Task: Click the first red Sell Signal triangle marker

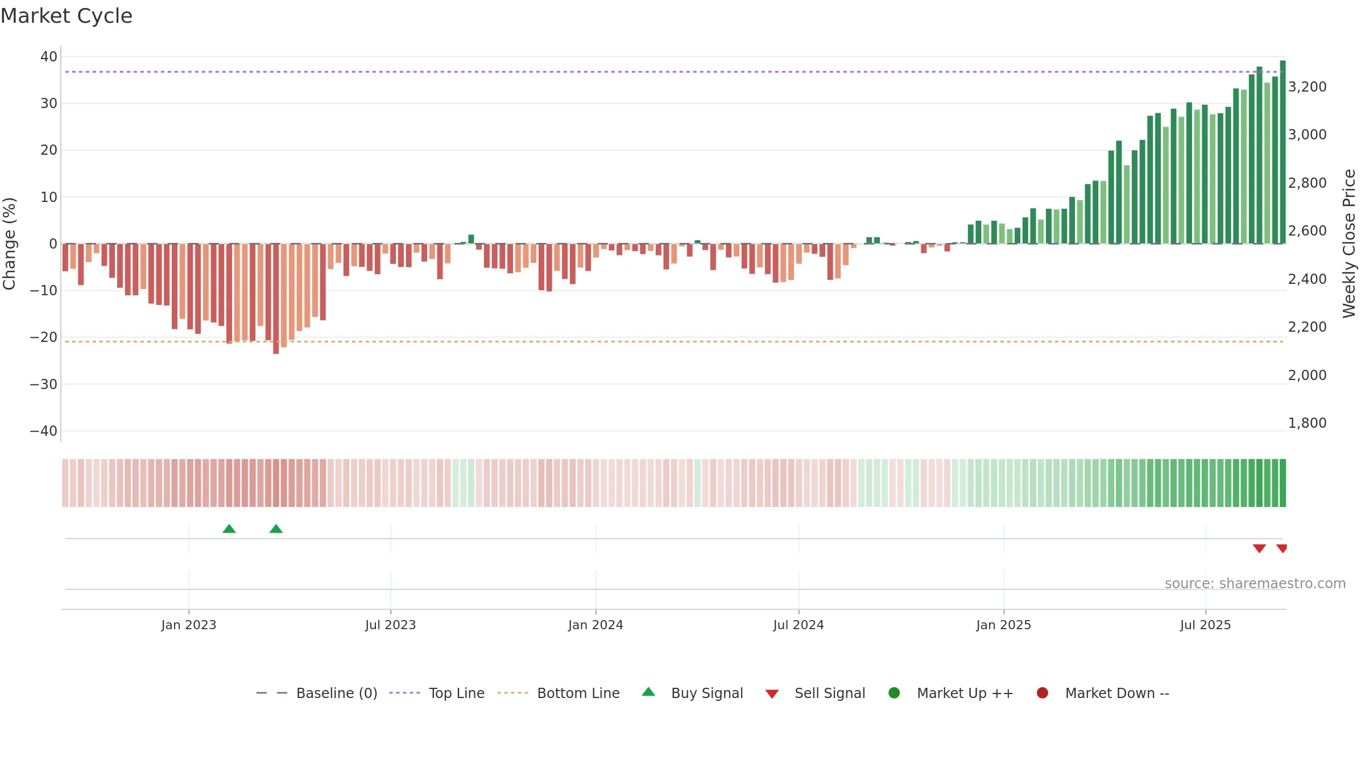Action: [x=1259, y=548]
